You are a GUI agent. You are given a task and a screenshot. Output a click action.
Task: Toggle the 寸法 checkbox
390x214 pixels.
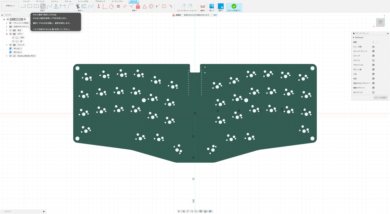[373, 74]
